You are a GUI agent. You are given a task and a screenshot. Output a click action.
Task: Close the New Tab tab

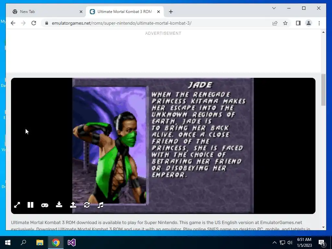[81, 12]
